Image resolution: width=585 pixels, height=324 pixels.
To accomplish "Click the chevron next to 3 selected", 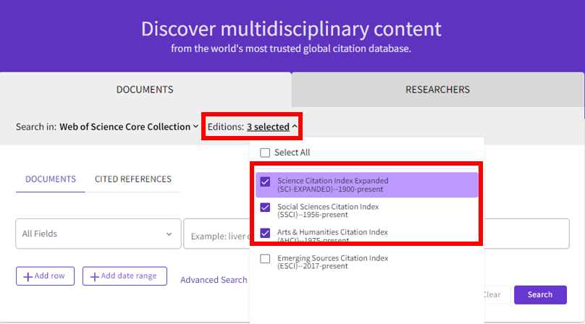I will pos(295,127).
